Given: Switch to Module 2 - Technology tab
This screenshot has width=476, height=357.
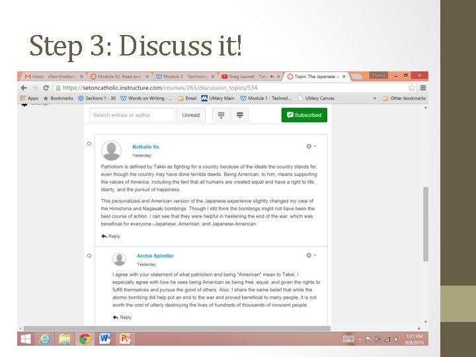Looking at the screenshot, I should (185, 77).
